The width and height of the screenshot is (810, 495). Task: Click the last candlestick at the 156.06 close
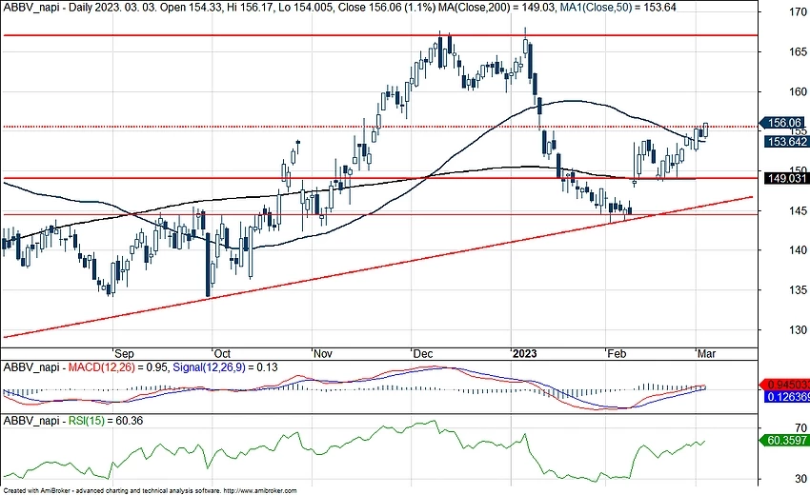pyautogui.click(x=706, y=130)
